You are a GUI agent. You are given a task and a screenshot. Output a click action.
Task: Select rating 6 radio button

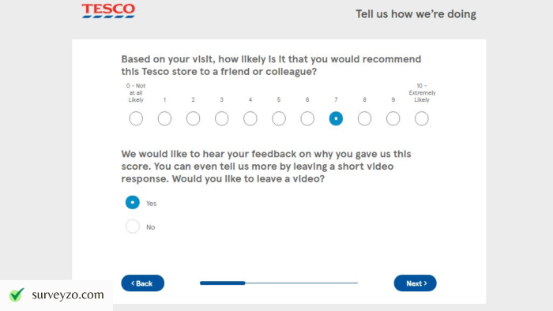click(x=307, y=118)
